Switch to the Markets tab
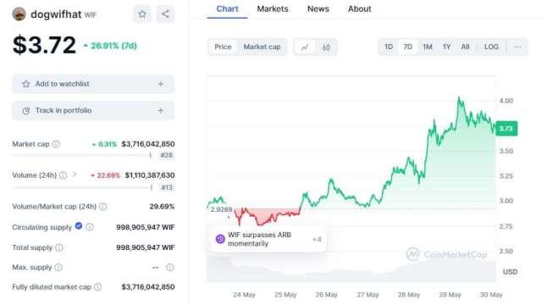Image resolution: width=542 pixels, height=305 pixels. [273, 9]
